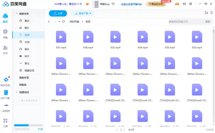Click 我的网盘 breadcrumb
The width and height of the screenshot is (215, 133).
(75, 22)
